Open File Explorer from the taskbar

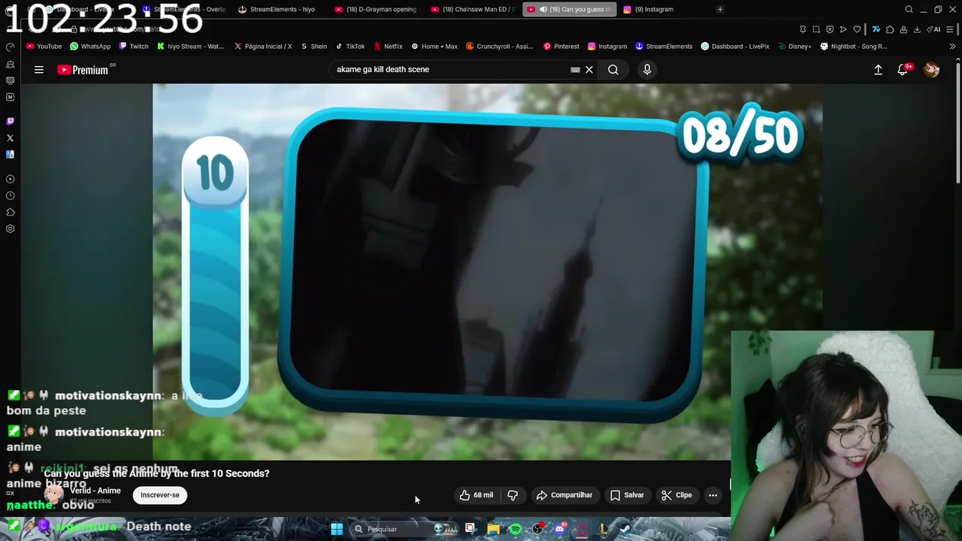pyautogui.click(x=493, y=529)
